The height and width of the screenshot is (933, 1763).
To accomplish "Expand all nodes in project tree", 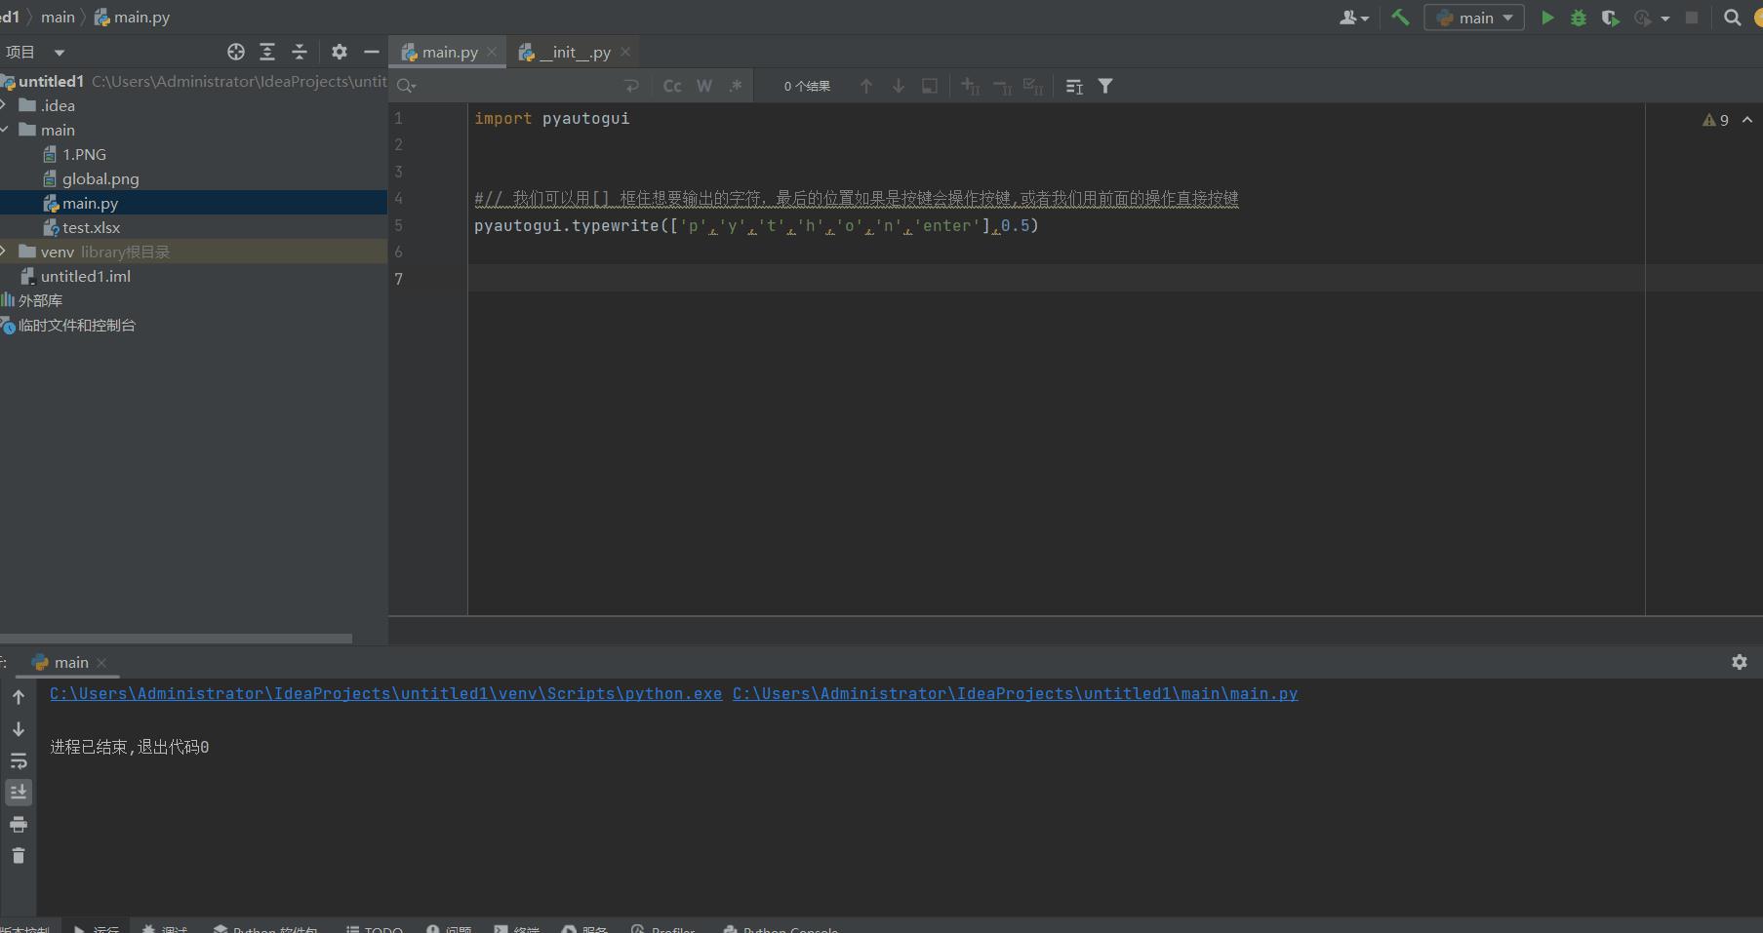I will click(x=267, y=52).
